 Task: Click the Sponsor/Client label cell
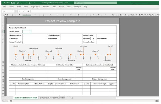click(89, 35)
